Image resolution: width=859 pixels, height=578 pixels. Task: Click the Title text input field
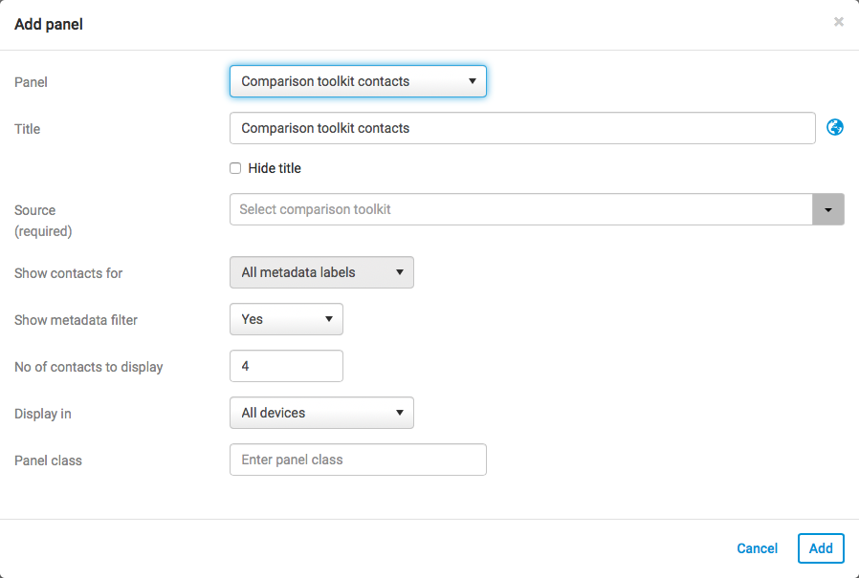[521, 128]
